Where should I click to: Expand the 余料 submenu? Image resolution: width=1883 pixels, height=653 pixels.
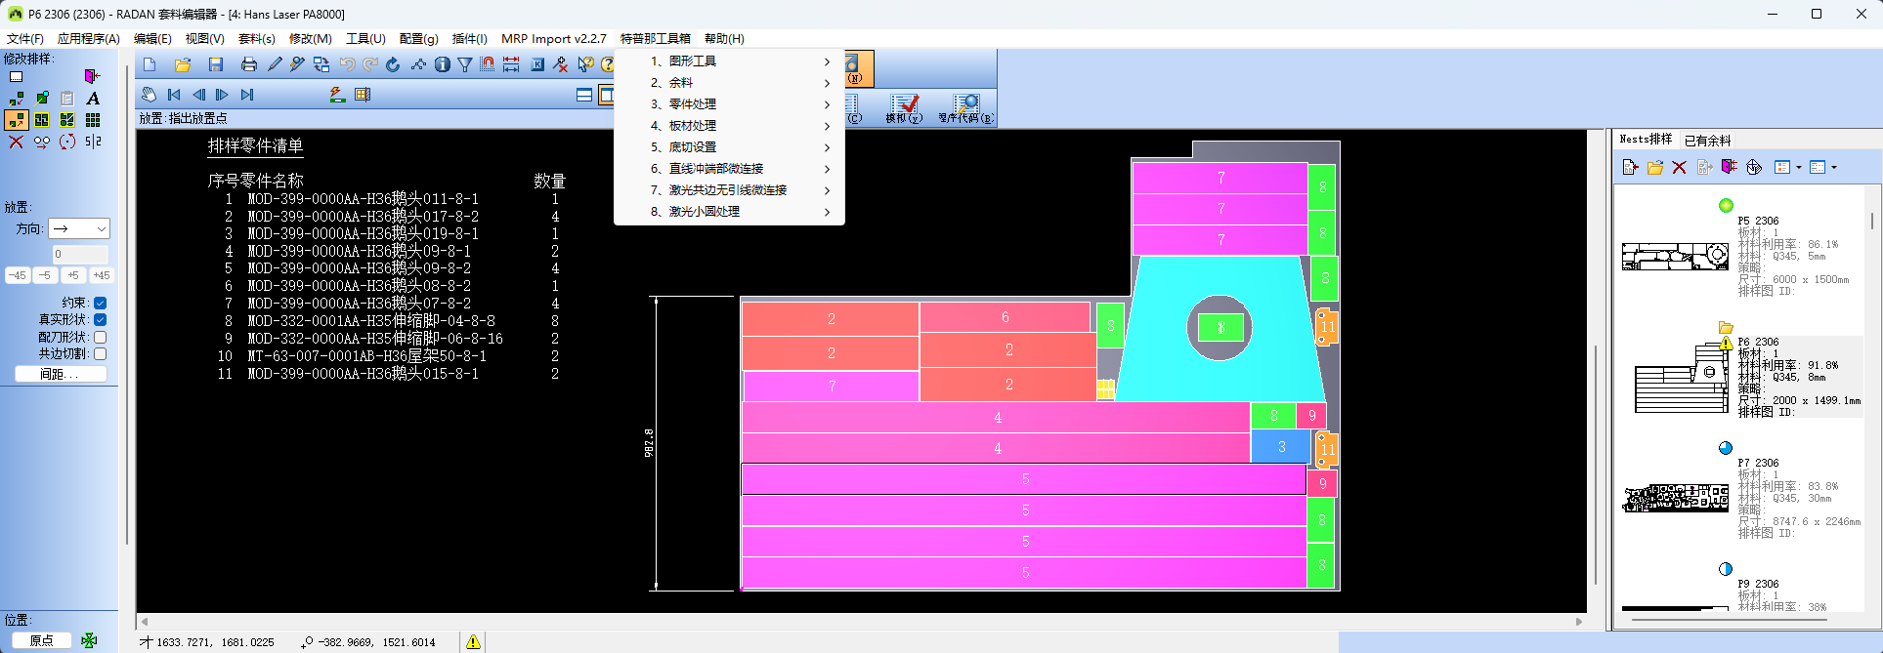(730, 83)
